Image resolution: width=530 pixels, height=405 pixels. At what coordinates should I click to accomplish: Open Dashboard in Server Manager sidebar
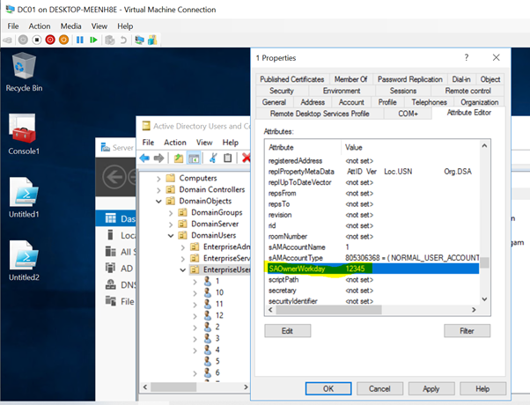tap(116, 218)
